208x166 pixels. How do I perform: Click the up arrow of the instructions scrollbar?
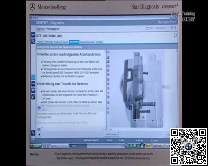click(x=106, y=52)
